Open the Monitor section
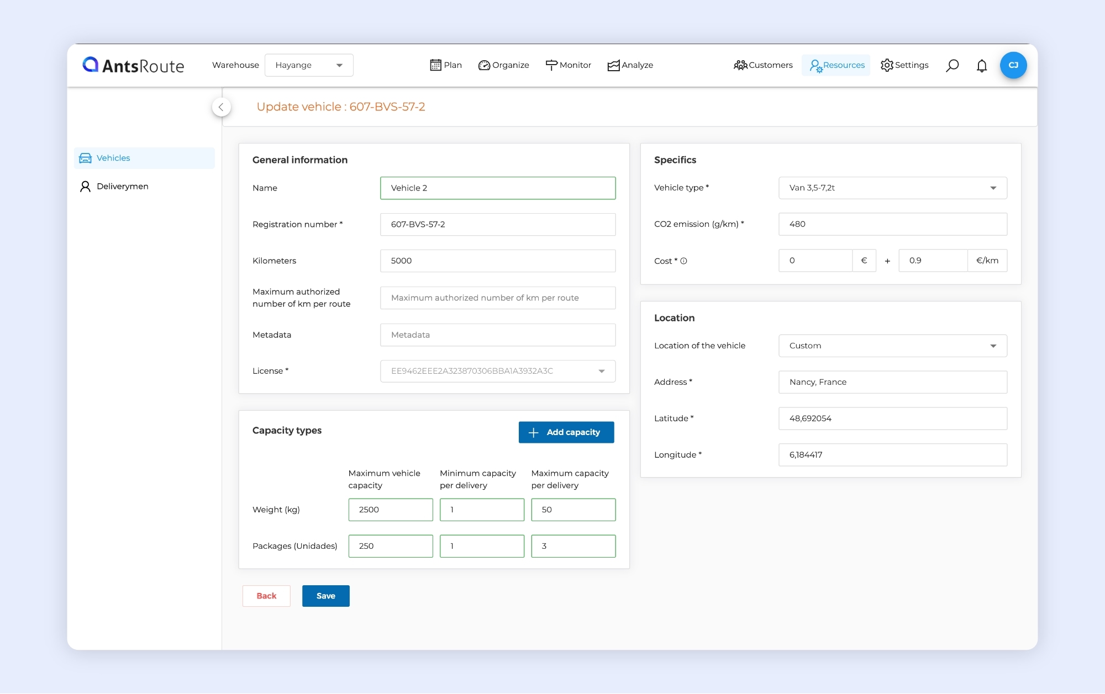Image resolution: width=1105 pixels, height=694 pixels. point(568,65)
